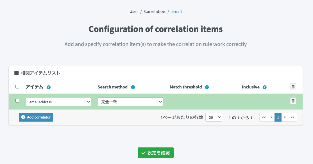Image resolution: width=313 pixels, height=164 pixels.
Task: Click the Match threshold info icon
Action: 207,87
